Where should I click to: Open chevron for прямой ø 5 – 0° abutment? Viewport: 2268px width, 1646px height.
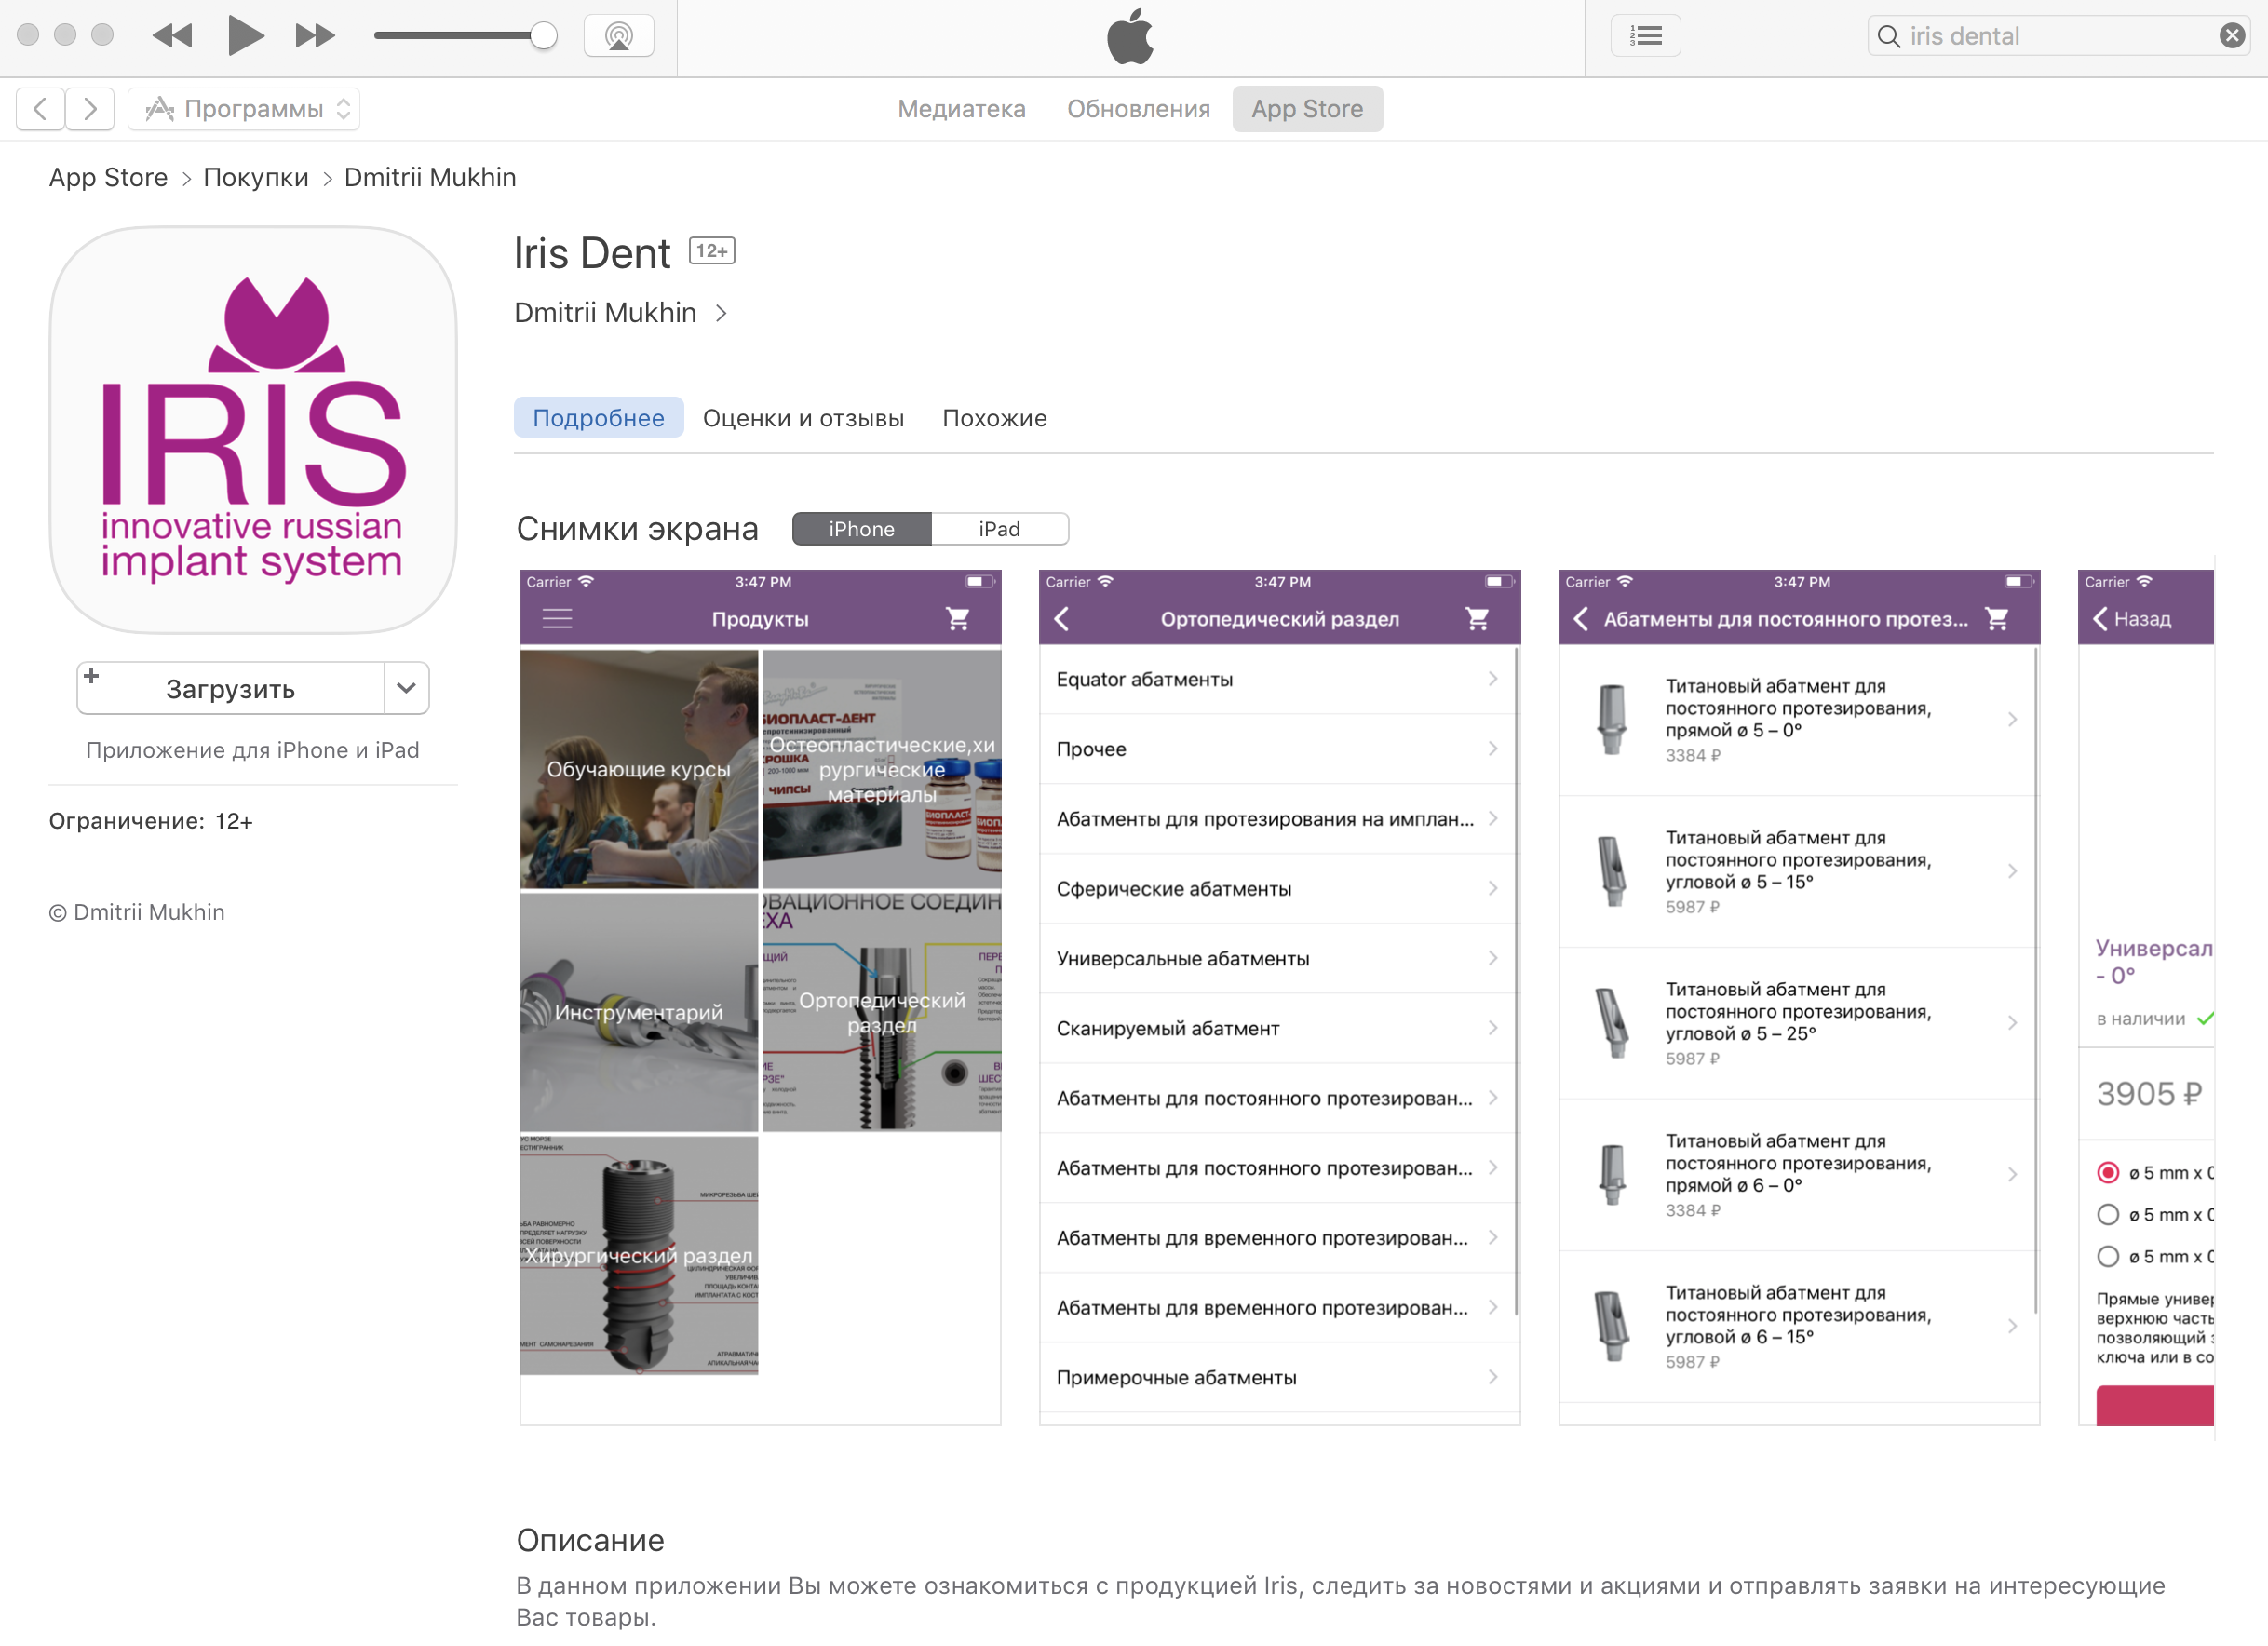click(x=2012, y=719)
